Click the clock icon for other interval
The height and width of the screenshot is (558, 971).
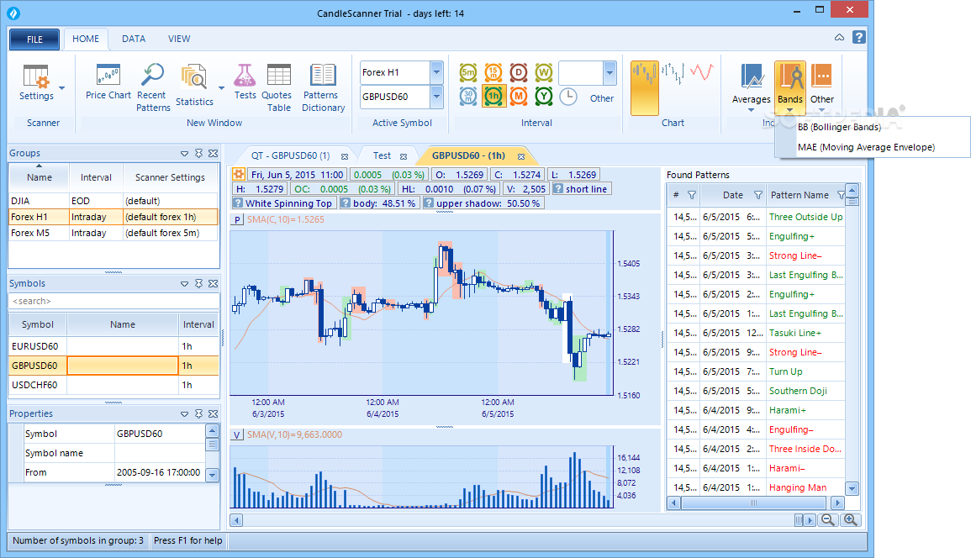pos(567,97)
